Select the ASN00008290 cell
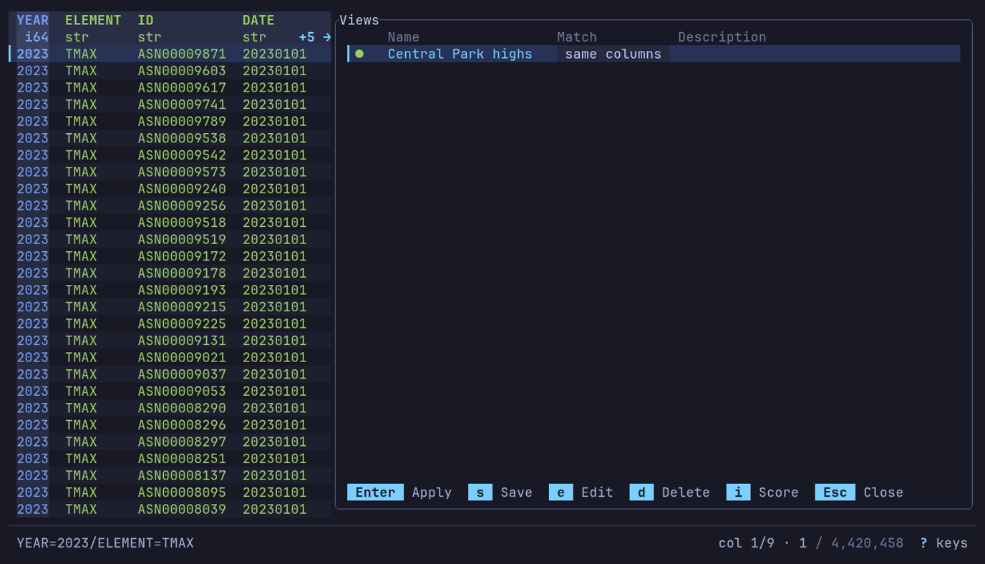 pos(182,408)
